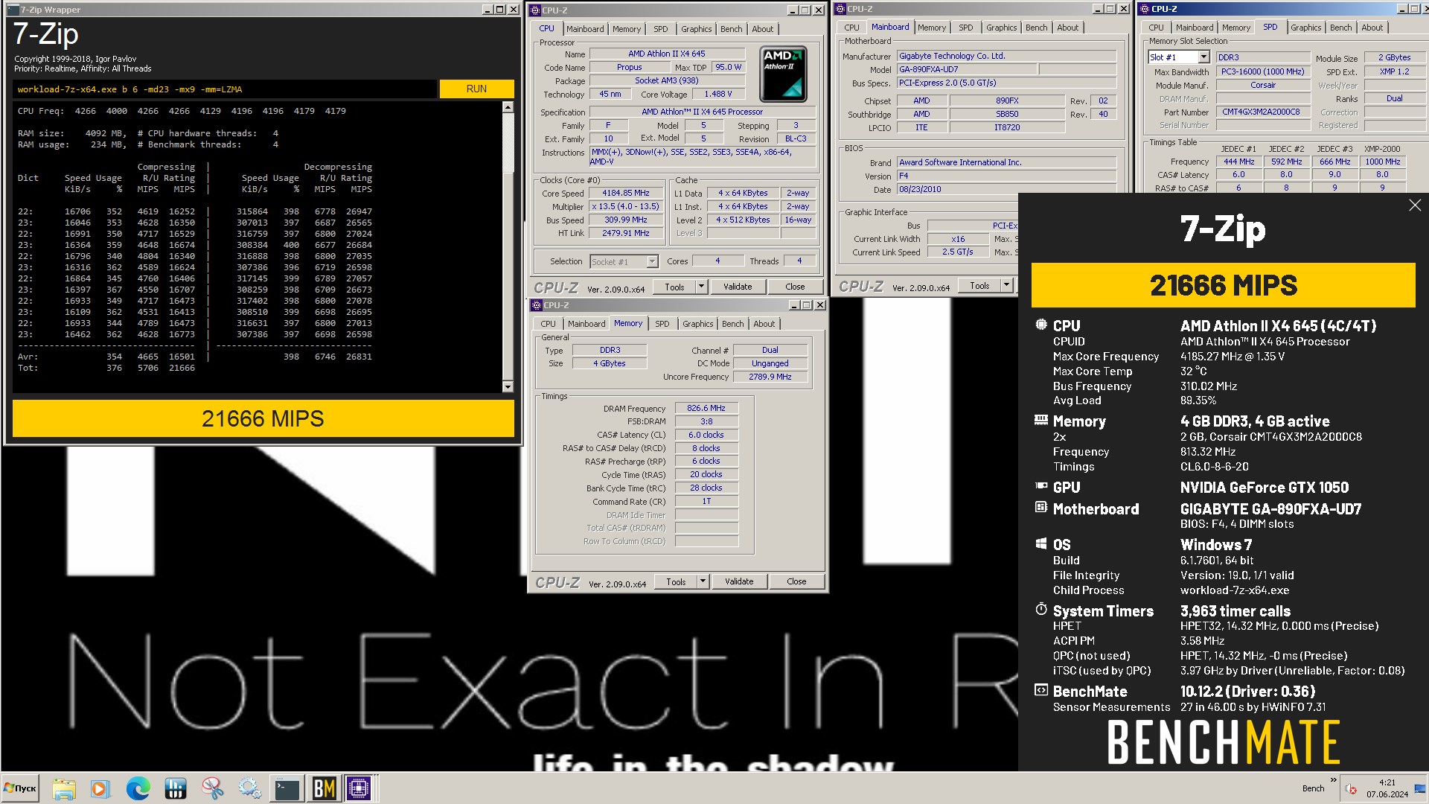Click the clock showing 4:21 in tray
This screenshot has height=804, width=1429.
tap(1387, 782)
